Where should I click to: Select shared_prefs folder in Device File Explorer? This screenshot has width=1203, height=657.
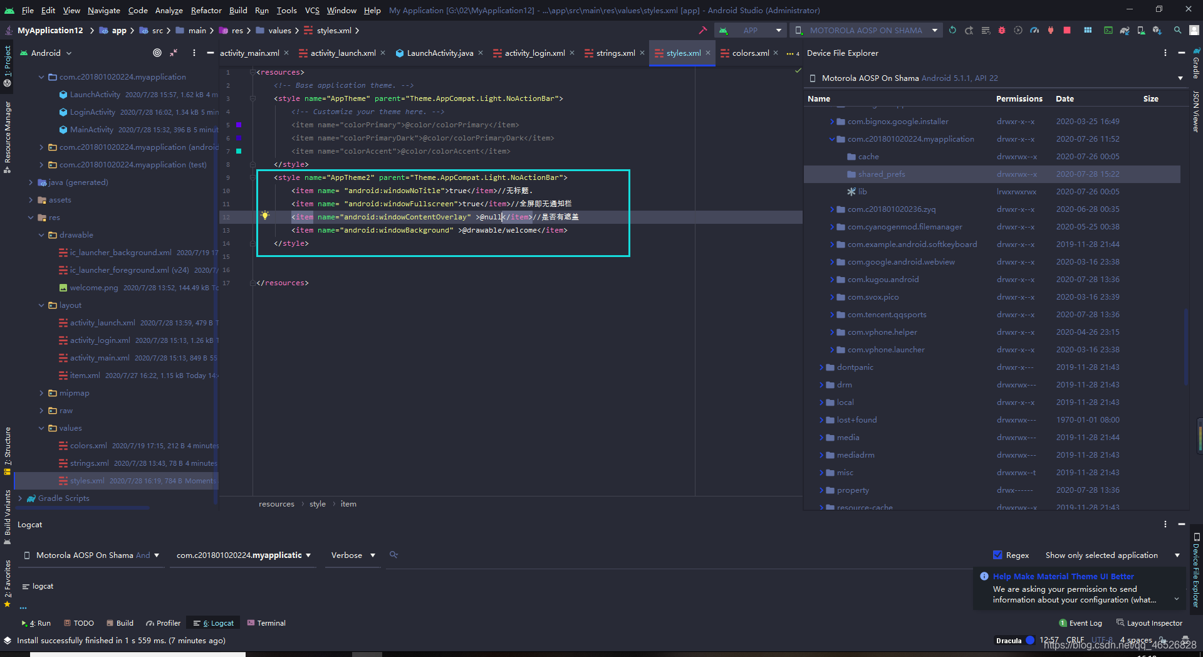992,174
